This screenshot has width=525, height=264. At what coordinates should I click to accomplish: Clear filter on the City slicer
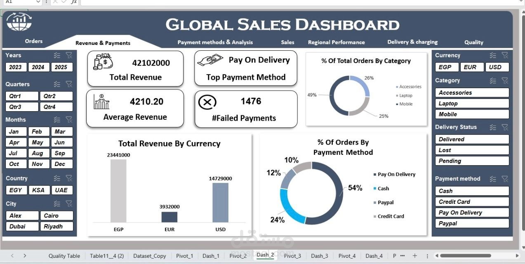pos(69,203)
